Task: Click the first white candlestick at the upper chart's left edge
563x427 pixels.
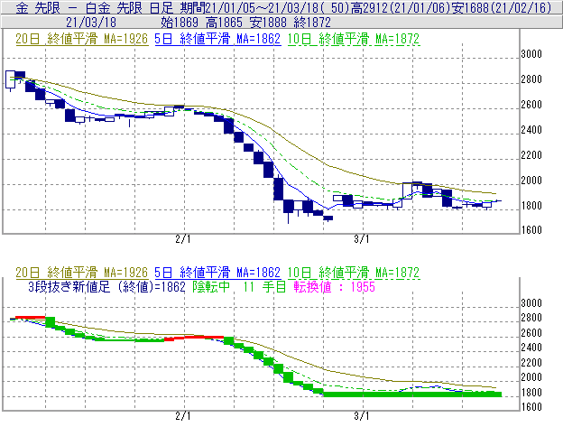Action: [11, 79]
